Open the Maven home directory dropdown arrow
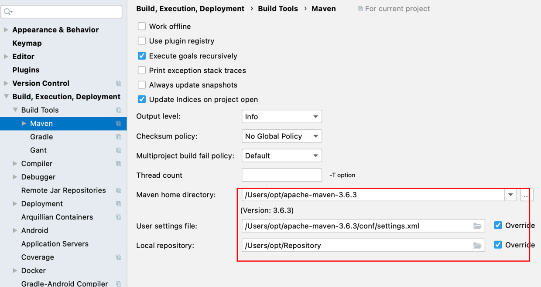 pos(510,195)
